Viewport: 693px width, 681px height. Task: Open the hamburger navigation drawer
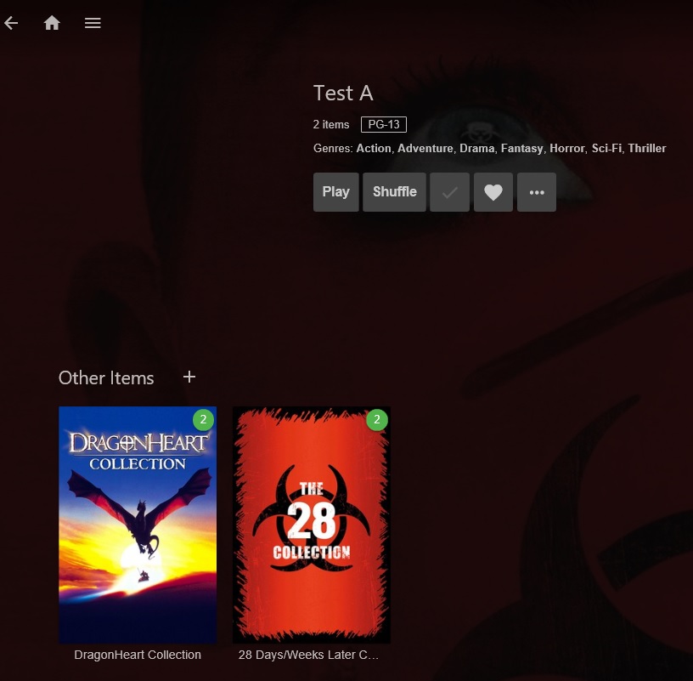point(93,23)
